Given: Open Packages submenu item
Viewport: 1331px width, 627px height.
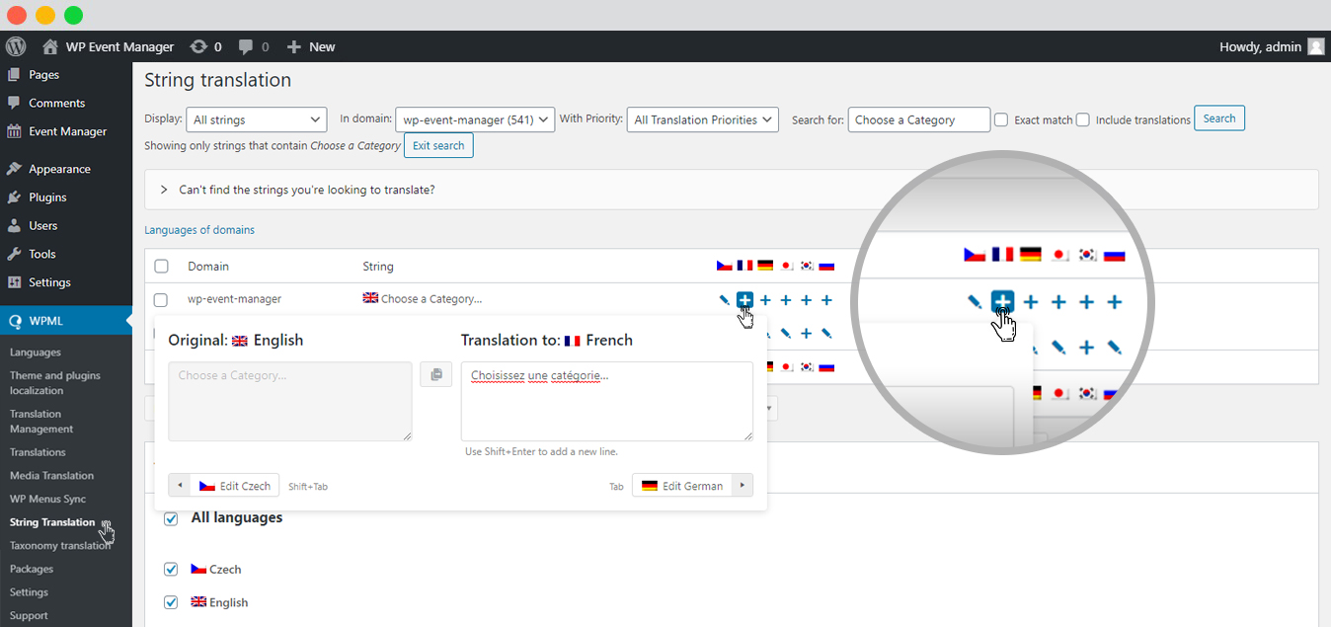Looking at the screenshot, I should coord(32,570).
